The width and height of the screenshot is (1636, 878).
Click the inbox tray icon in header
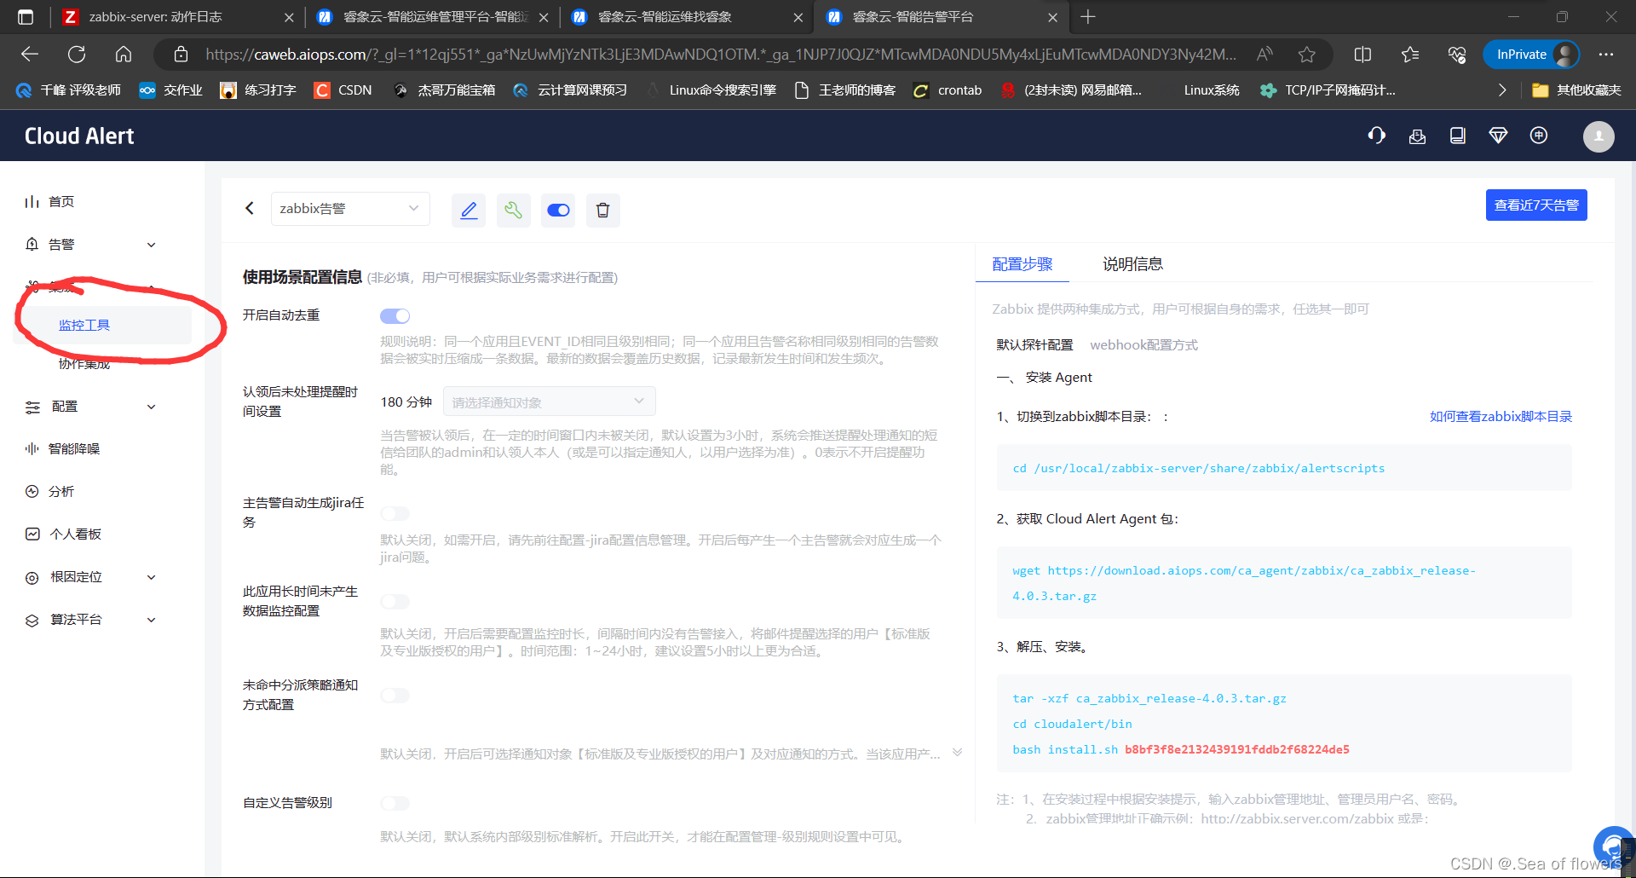click(1417, 136)
